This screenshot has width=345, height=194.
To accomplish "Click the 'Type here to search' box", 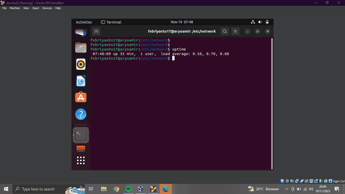I will click(x=48, y=189).
